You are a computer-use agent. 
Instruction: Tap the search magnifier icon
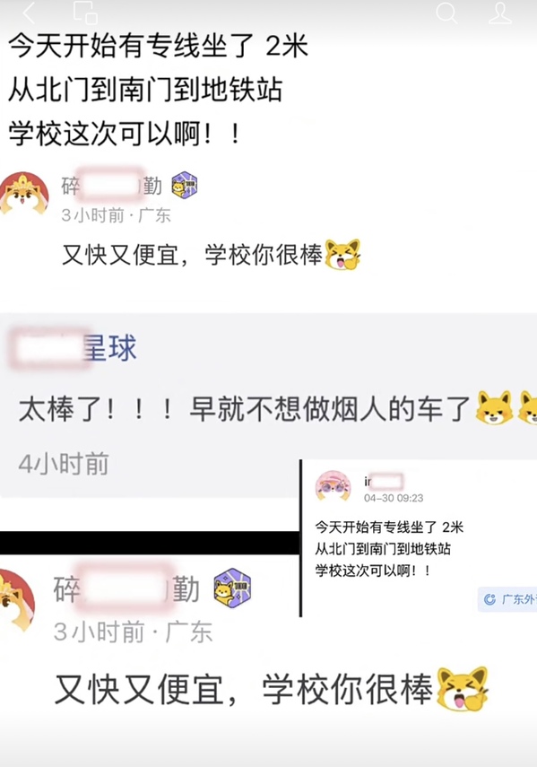point(446,13)
